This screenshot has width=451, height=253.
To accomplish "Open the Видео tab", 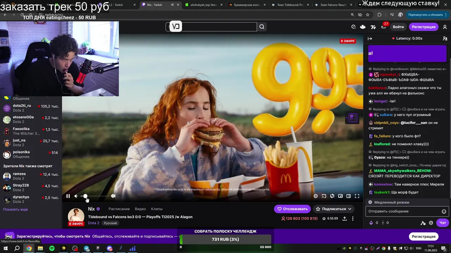I will tap(140, 209).
